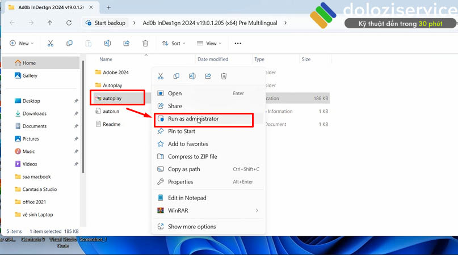The height and width of the screenshot is (255, 458).
Task: Open the See more ellipsis menu
Action: tap(238, 43)
